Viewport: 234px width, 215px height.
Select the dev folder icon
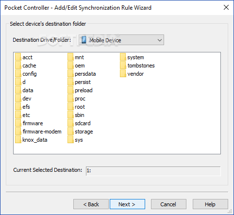[18, 99]
